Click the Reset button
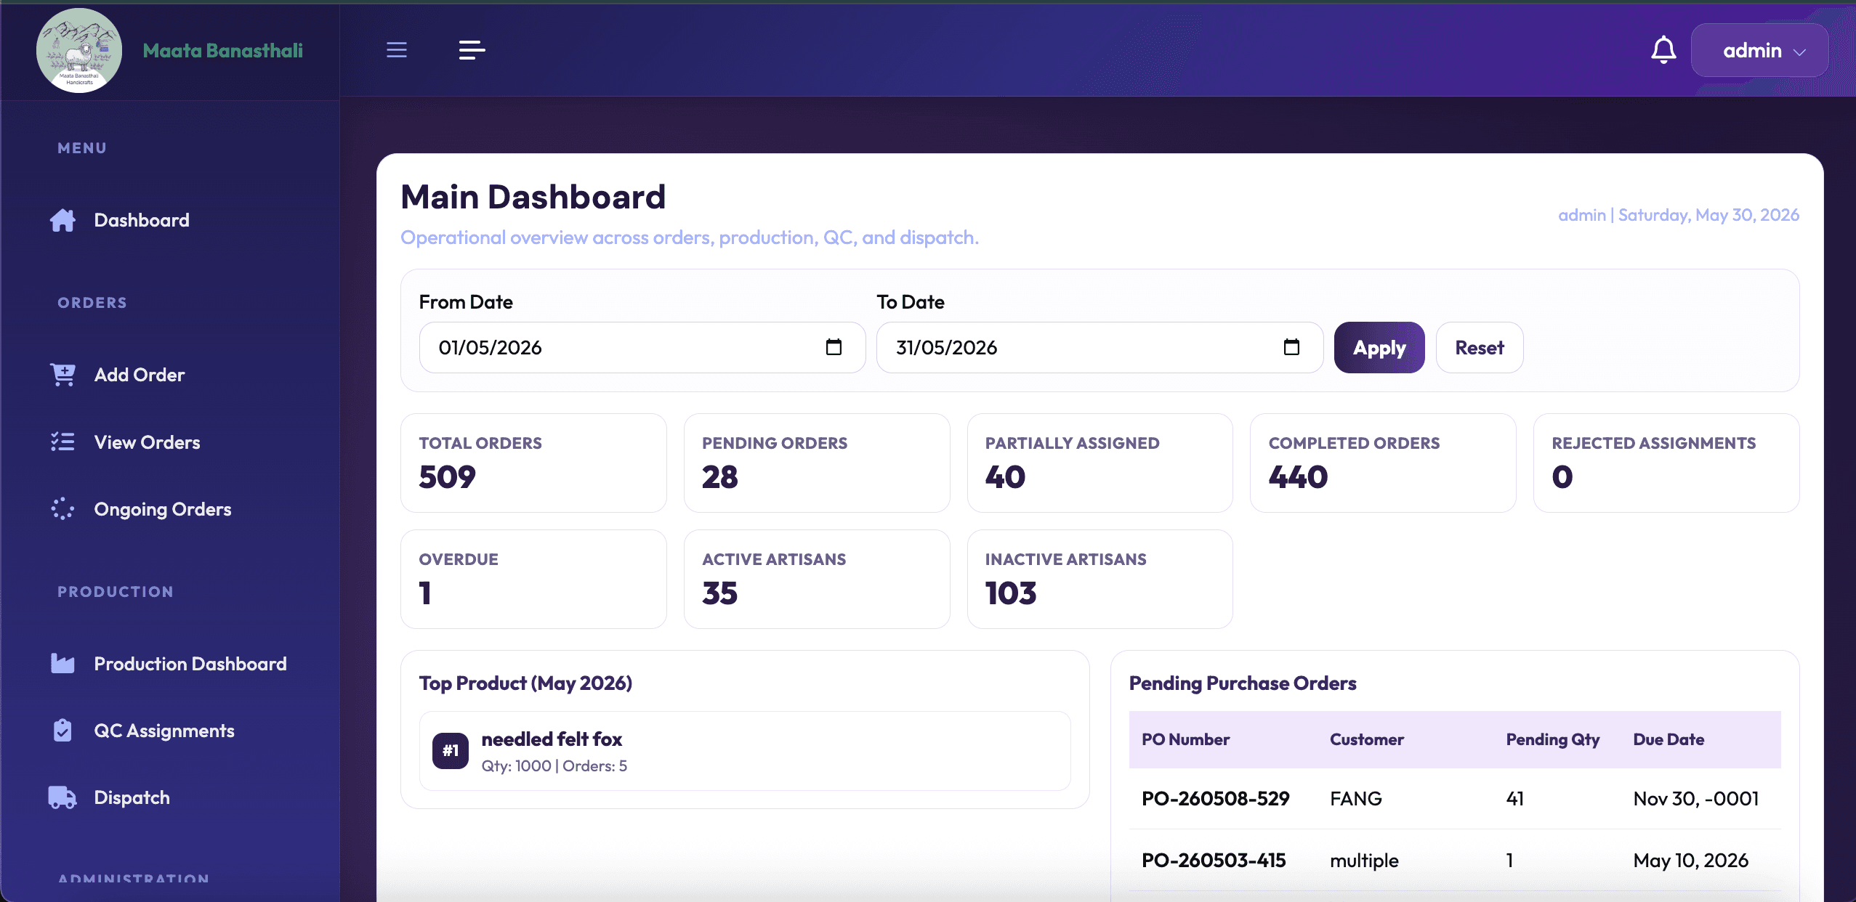This screenshot has height=902, width=1856. (x=1480, y=347)
